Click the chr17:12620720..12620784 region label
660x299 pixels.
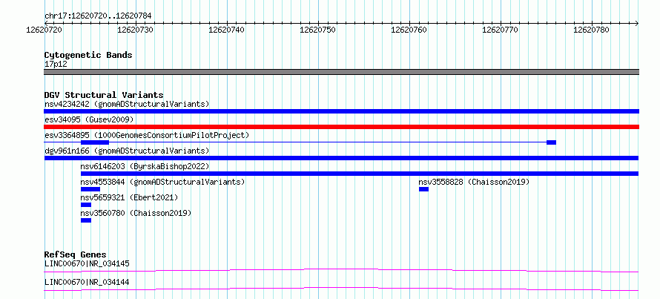point(98,16)
